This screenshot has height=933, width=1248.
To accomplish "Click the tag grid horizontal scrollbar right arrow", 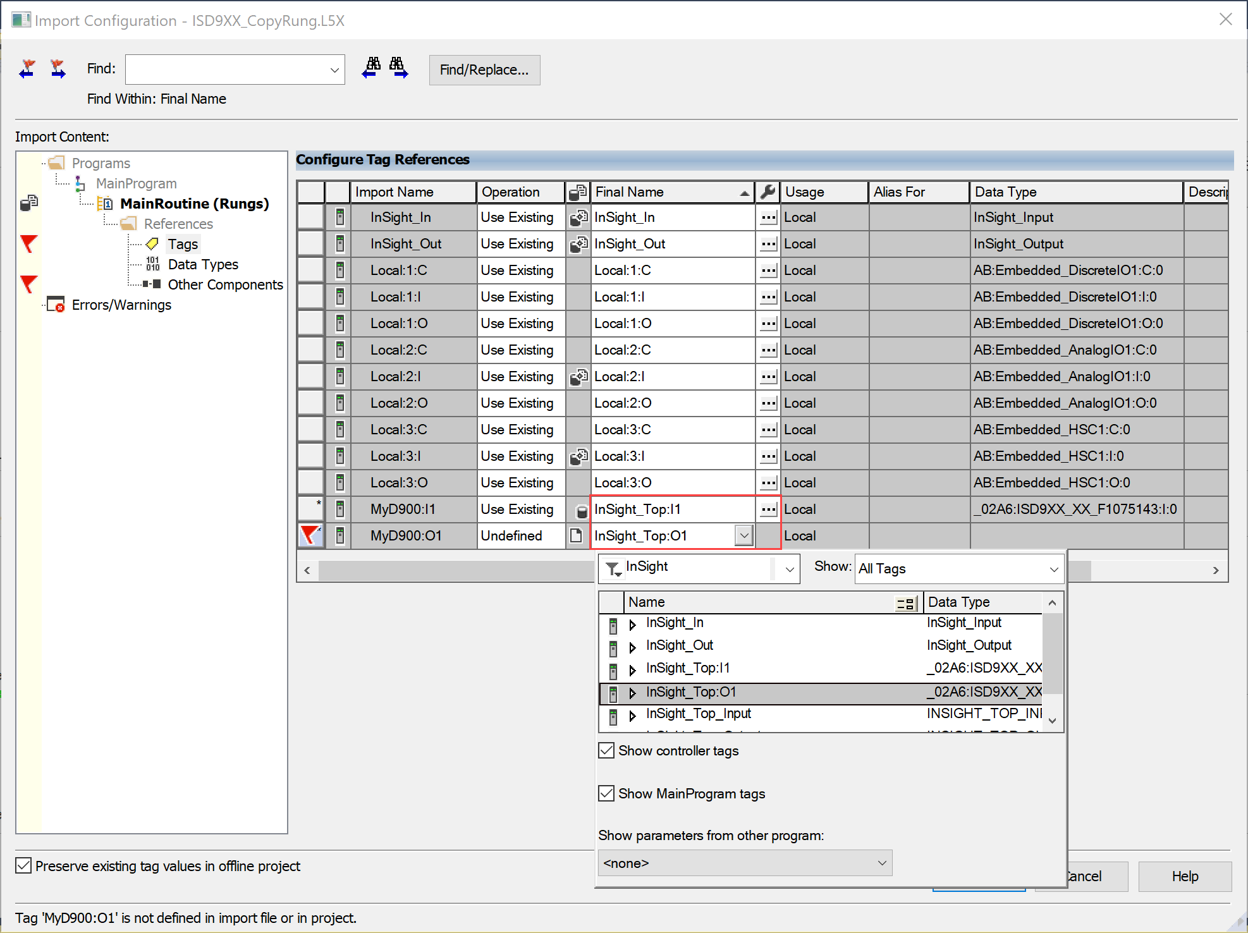I will click(x=1216, y=570).
